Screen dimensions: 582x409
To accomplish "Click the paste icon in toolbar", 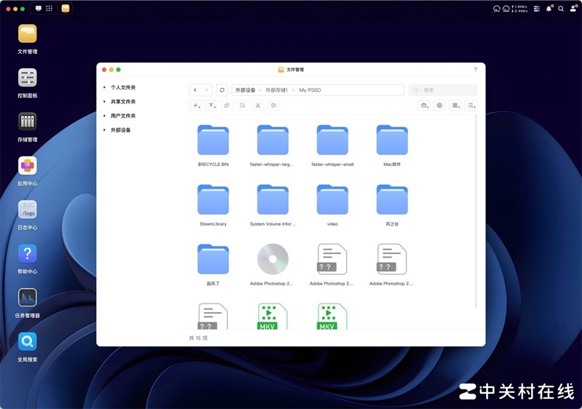I will [x=242, y=106].
